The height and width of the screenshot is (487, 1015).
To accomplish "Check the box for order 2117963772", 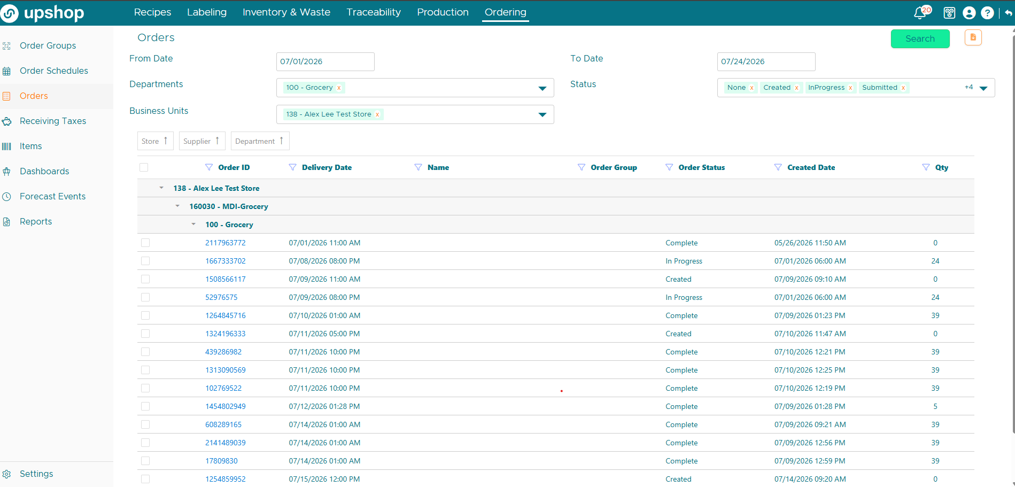I will (x=145, y=243).
